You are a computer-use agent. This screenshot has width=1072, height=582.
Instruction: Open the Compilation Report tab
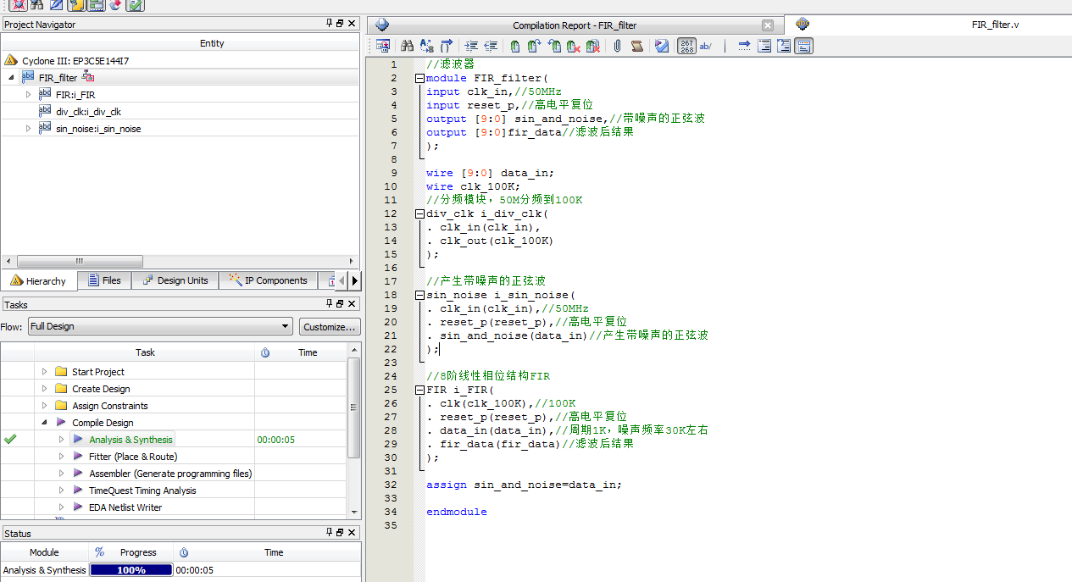[574, 25]
